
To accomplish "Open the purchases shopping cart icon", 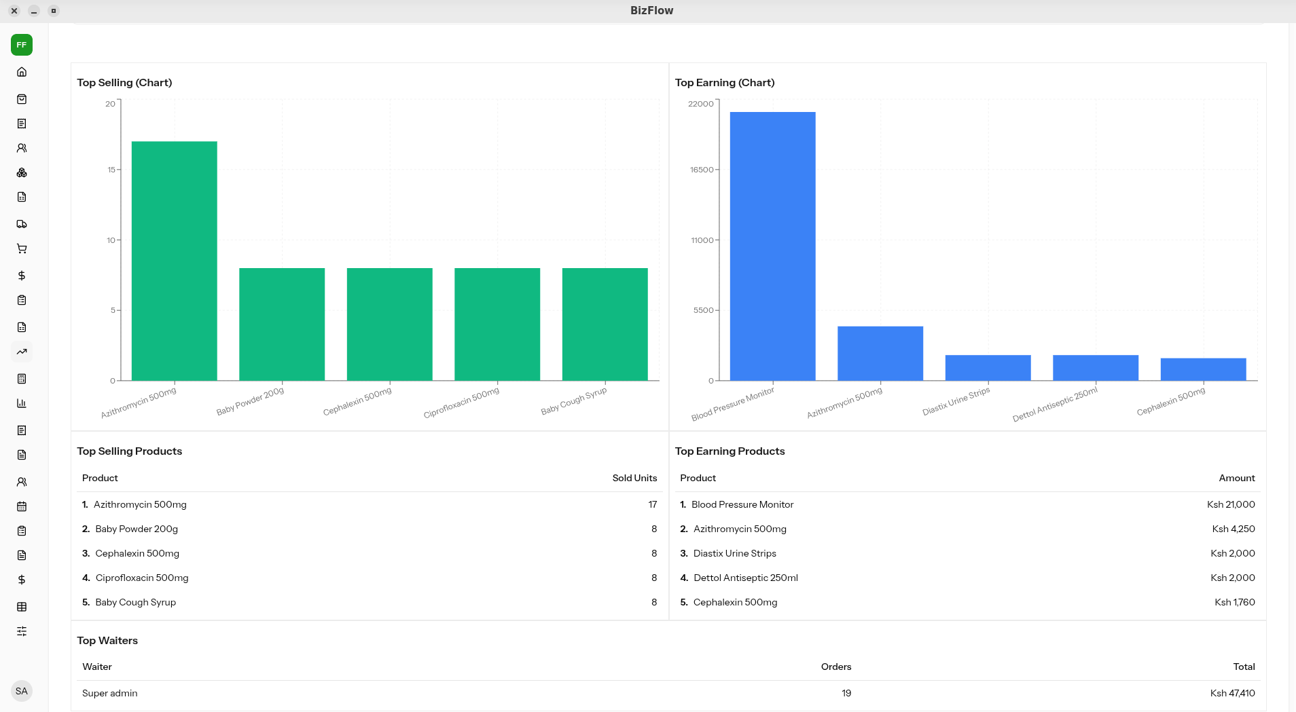I will click(22, 248).
